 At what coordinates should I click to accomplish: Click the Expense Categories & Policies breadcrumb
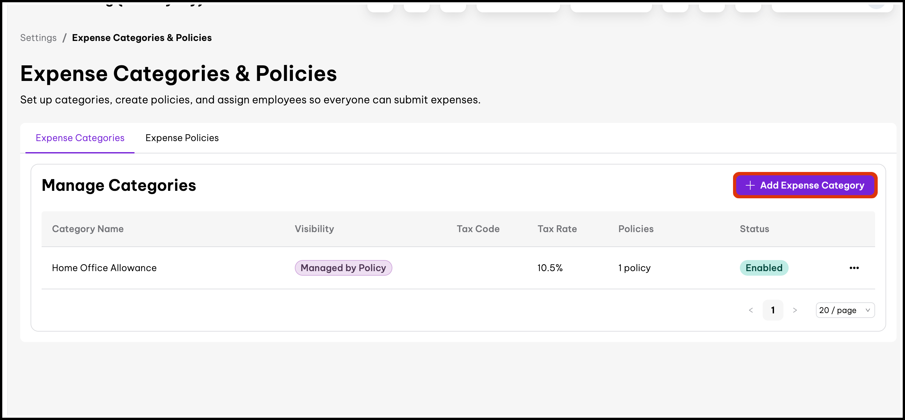(x=142, y=38)
